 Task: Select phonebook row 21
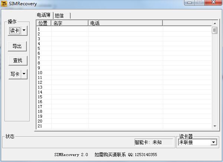pos(124,126)
